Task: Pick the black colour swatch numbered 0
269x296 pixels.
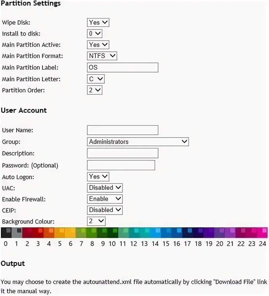Action: click(x=6, y=233)
